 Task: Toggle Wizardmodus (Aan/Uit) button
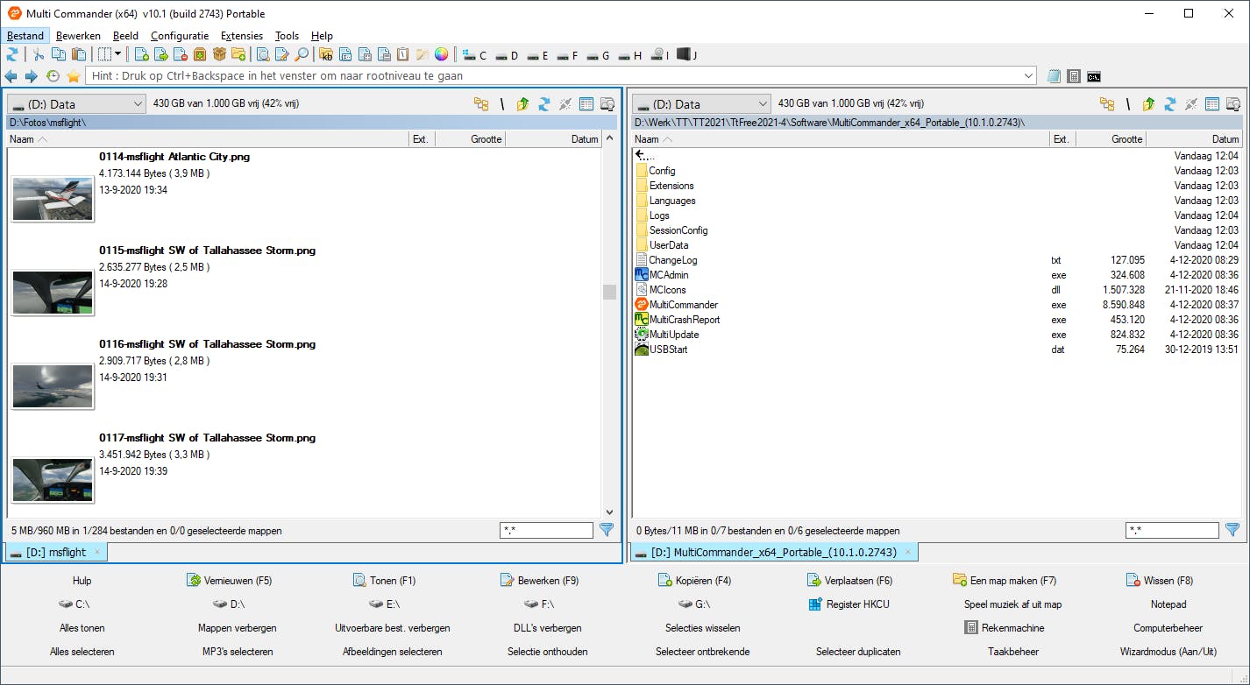(x=1168, y=652)
